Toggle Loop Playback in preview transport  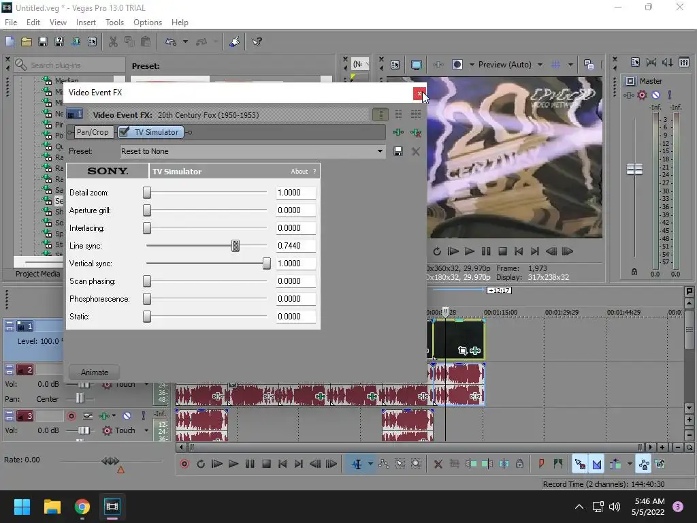click(437, 252)
